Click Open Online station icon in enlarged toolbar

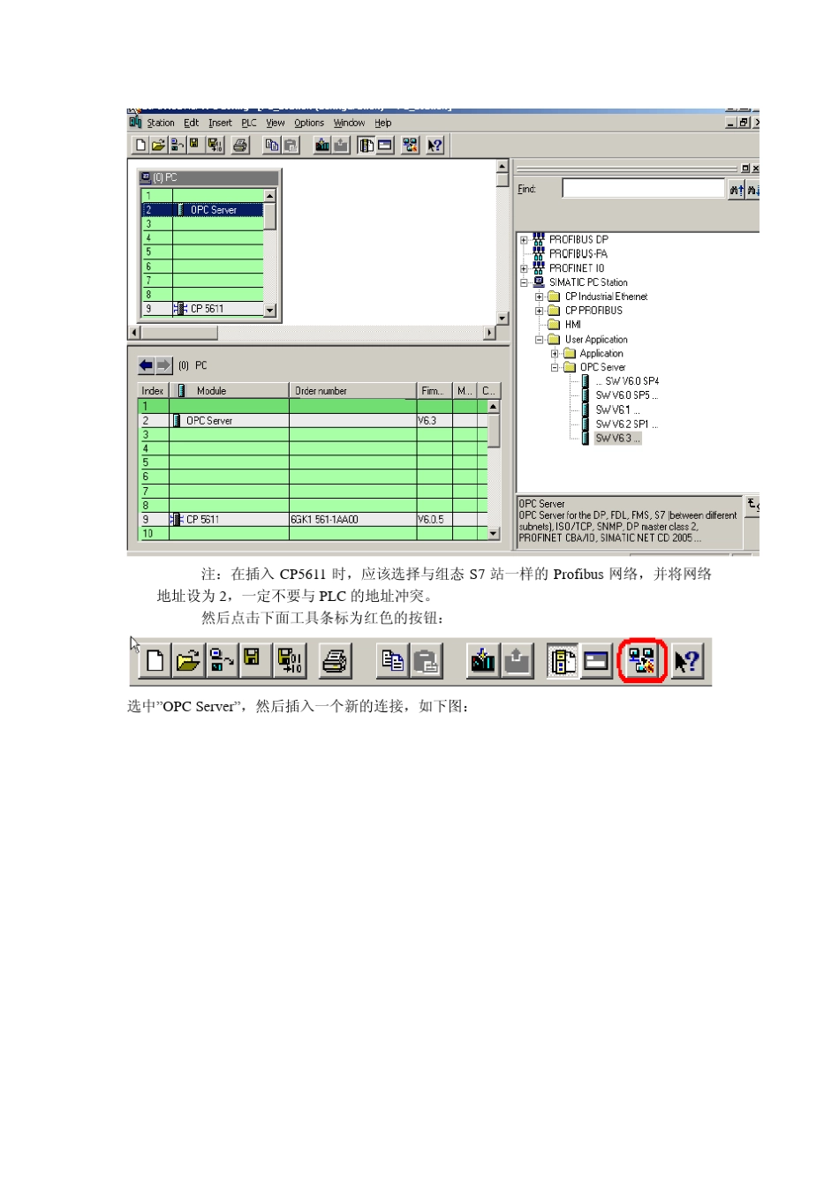point(221,660)
